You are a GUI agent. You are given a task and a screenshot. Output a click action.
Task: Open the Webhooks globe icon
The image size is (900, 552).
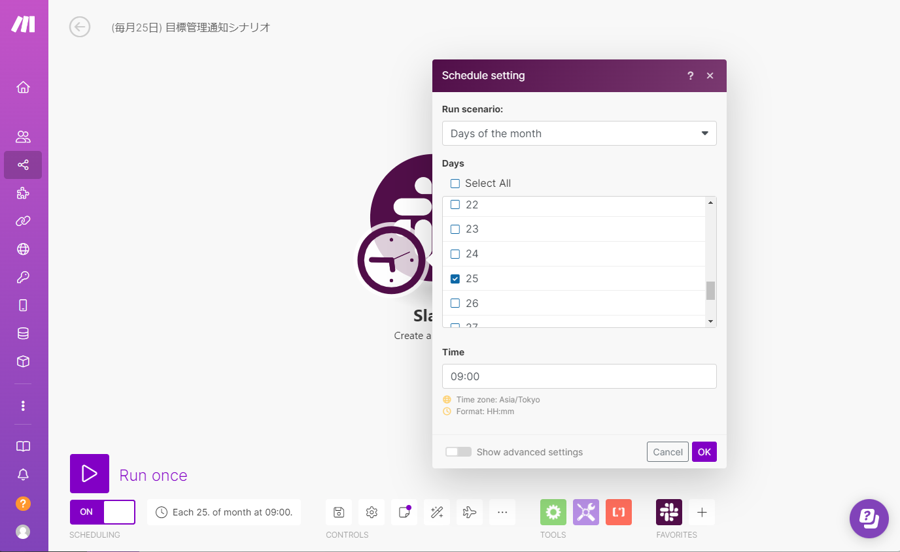23,249
